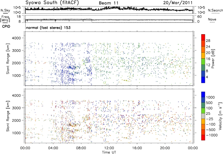Click the "Freq. [MHz]" axis label

(x=5, y=19)
